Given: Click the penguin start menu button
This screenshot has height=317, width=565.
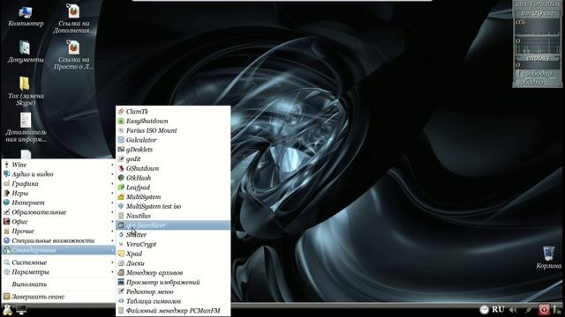Looking at the screenshot, I should point(7,309).
